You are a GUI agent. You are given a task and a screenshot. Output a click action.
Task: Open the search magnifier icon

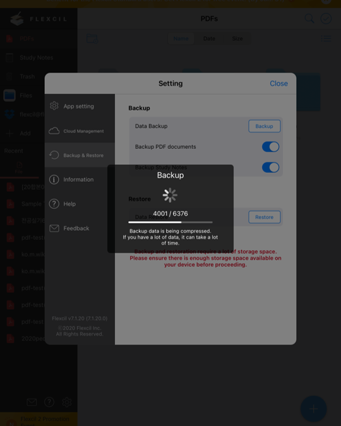(x=309, y=19)
